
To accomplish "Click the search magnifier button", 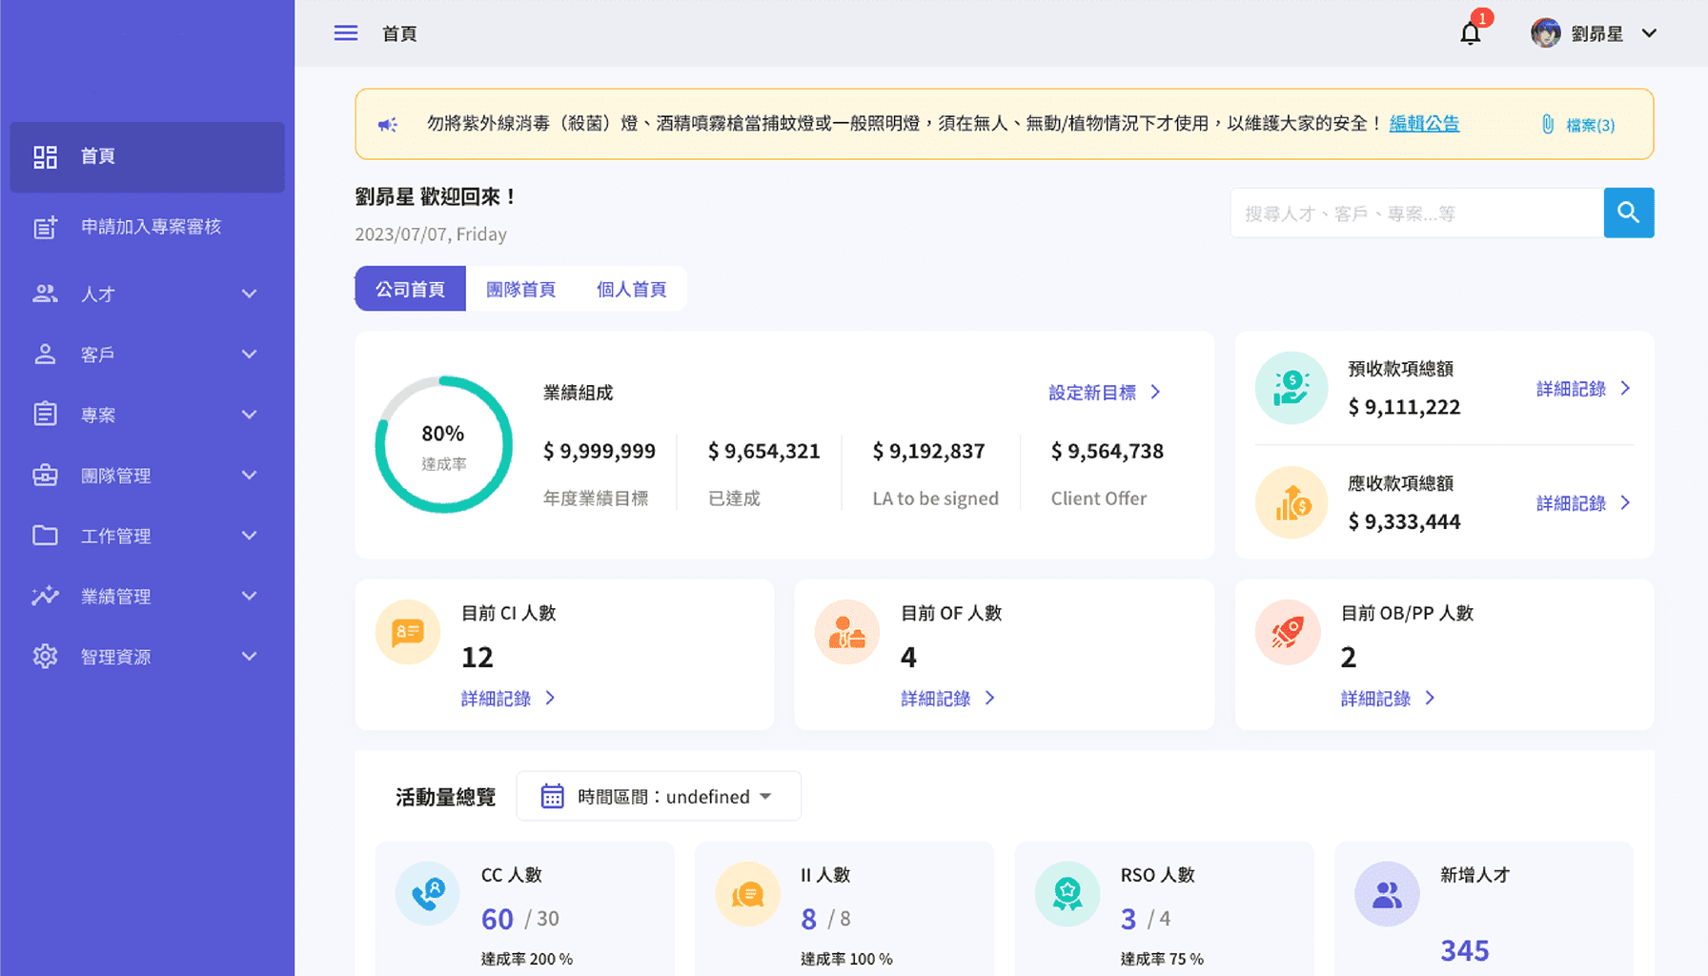I will coord(1628,213).
